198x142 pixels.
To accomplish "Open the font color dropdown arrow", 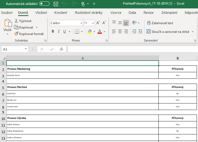I will (105, 31).
